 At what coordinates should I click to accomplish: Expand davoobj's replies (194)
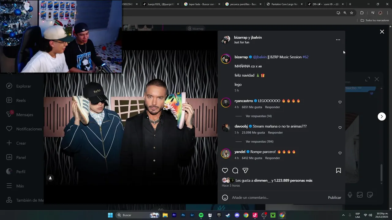tap(260, 141)
